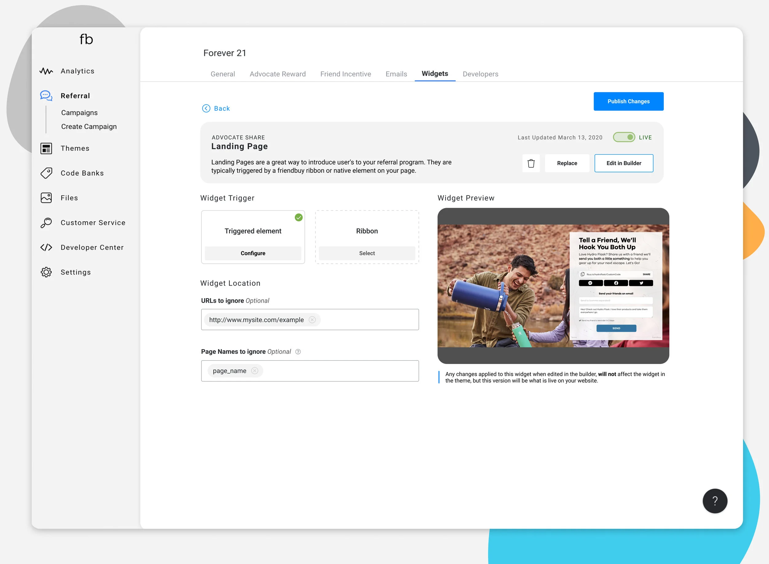Viewport: 769px width, 564px height.
Task: Select the Triggered element card
Action: point(253,231)
